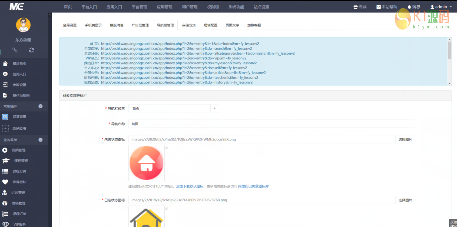Open 课程管理 graduation cap item
Viewport: 457px width, 227px height.
point(6,161)
